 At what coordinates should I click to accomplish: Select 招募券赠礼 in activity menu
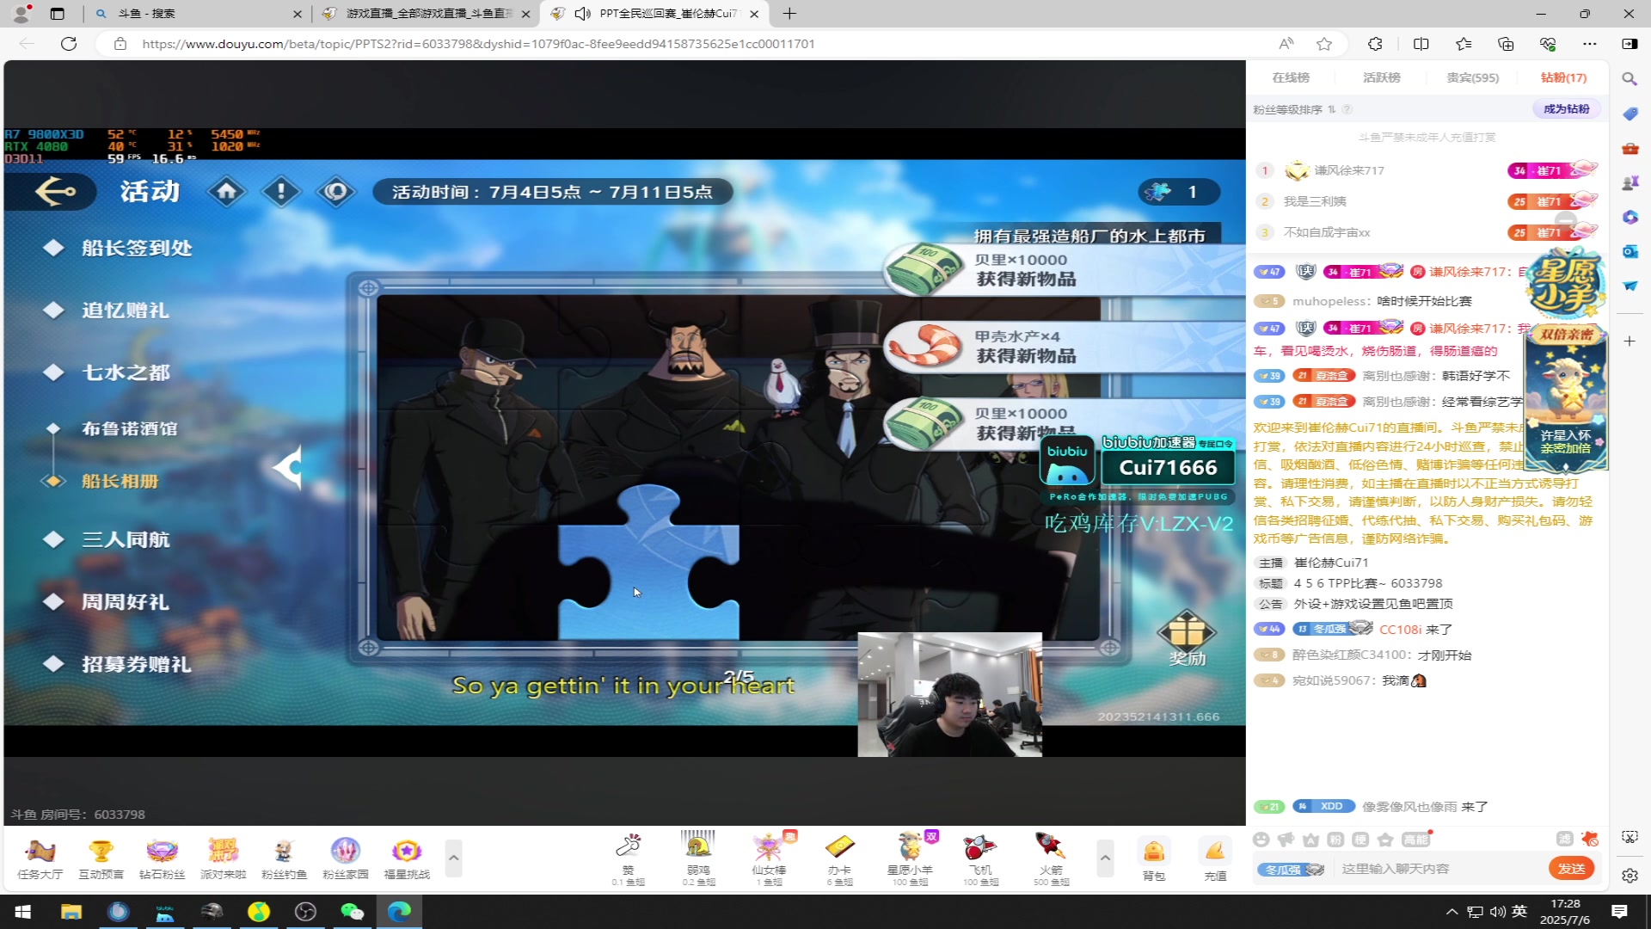137,664
